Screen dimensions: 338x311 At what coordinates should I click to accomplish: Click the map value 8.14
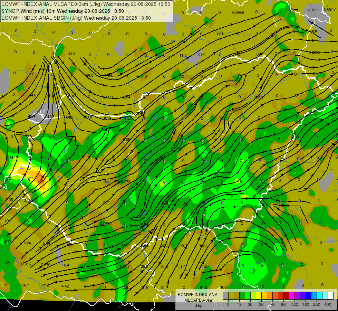108,118
